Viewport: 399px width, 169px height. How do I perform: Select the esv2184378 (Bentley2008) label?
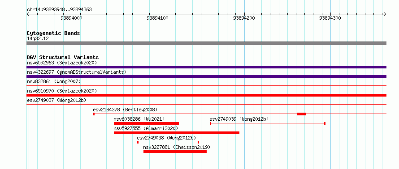pyautogui.click(x=125, y=110)
